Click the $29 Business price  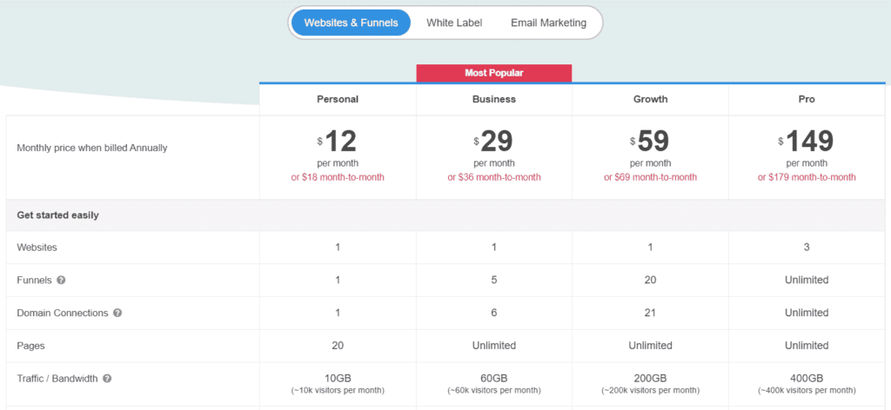coord(494,142)
